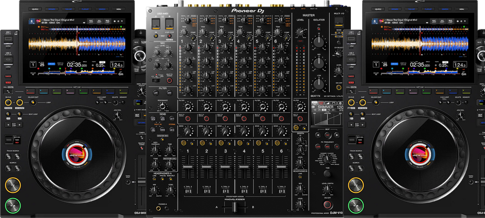Toggle channel 1 headphone CUE button
The height and width of the screenshot is (218, 485).
coord(184,143)
